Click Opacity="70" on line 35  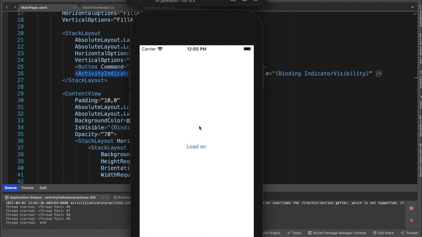(96, 134)
